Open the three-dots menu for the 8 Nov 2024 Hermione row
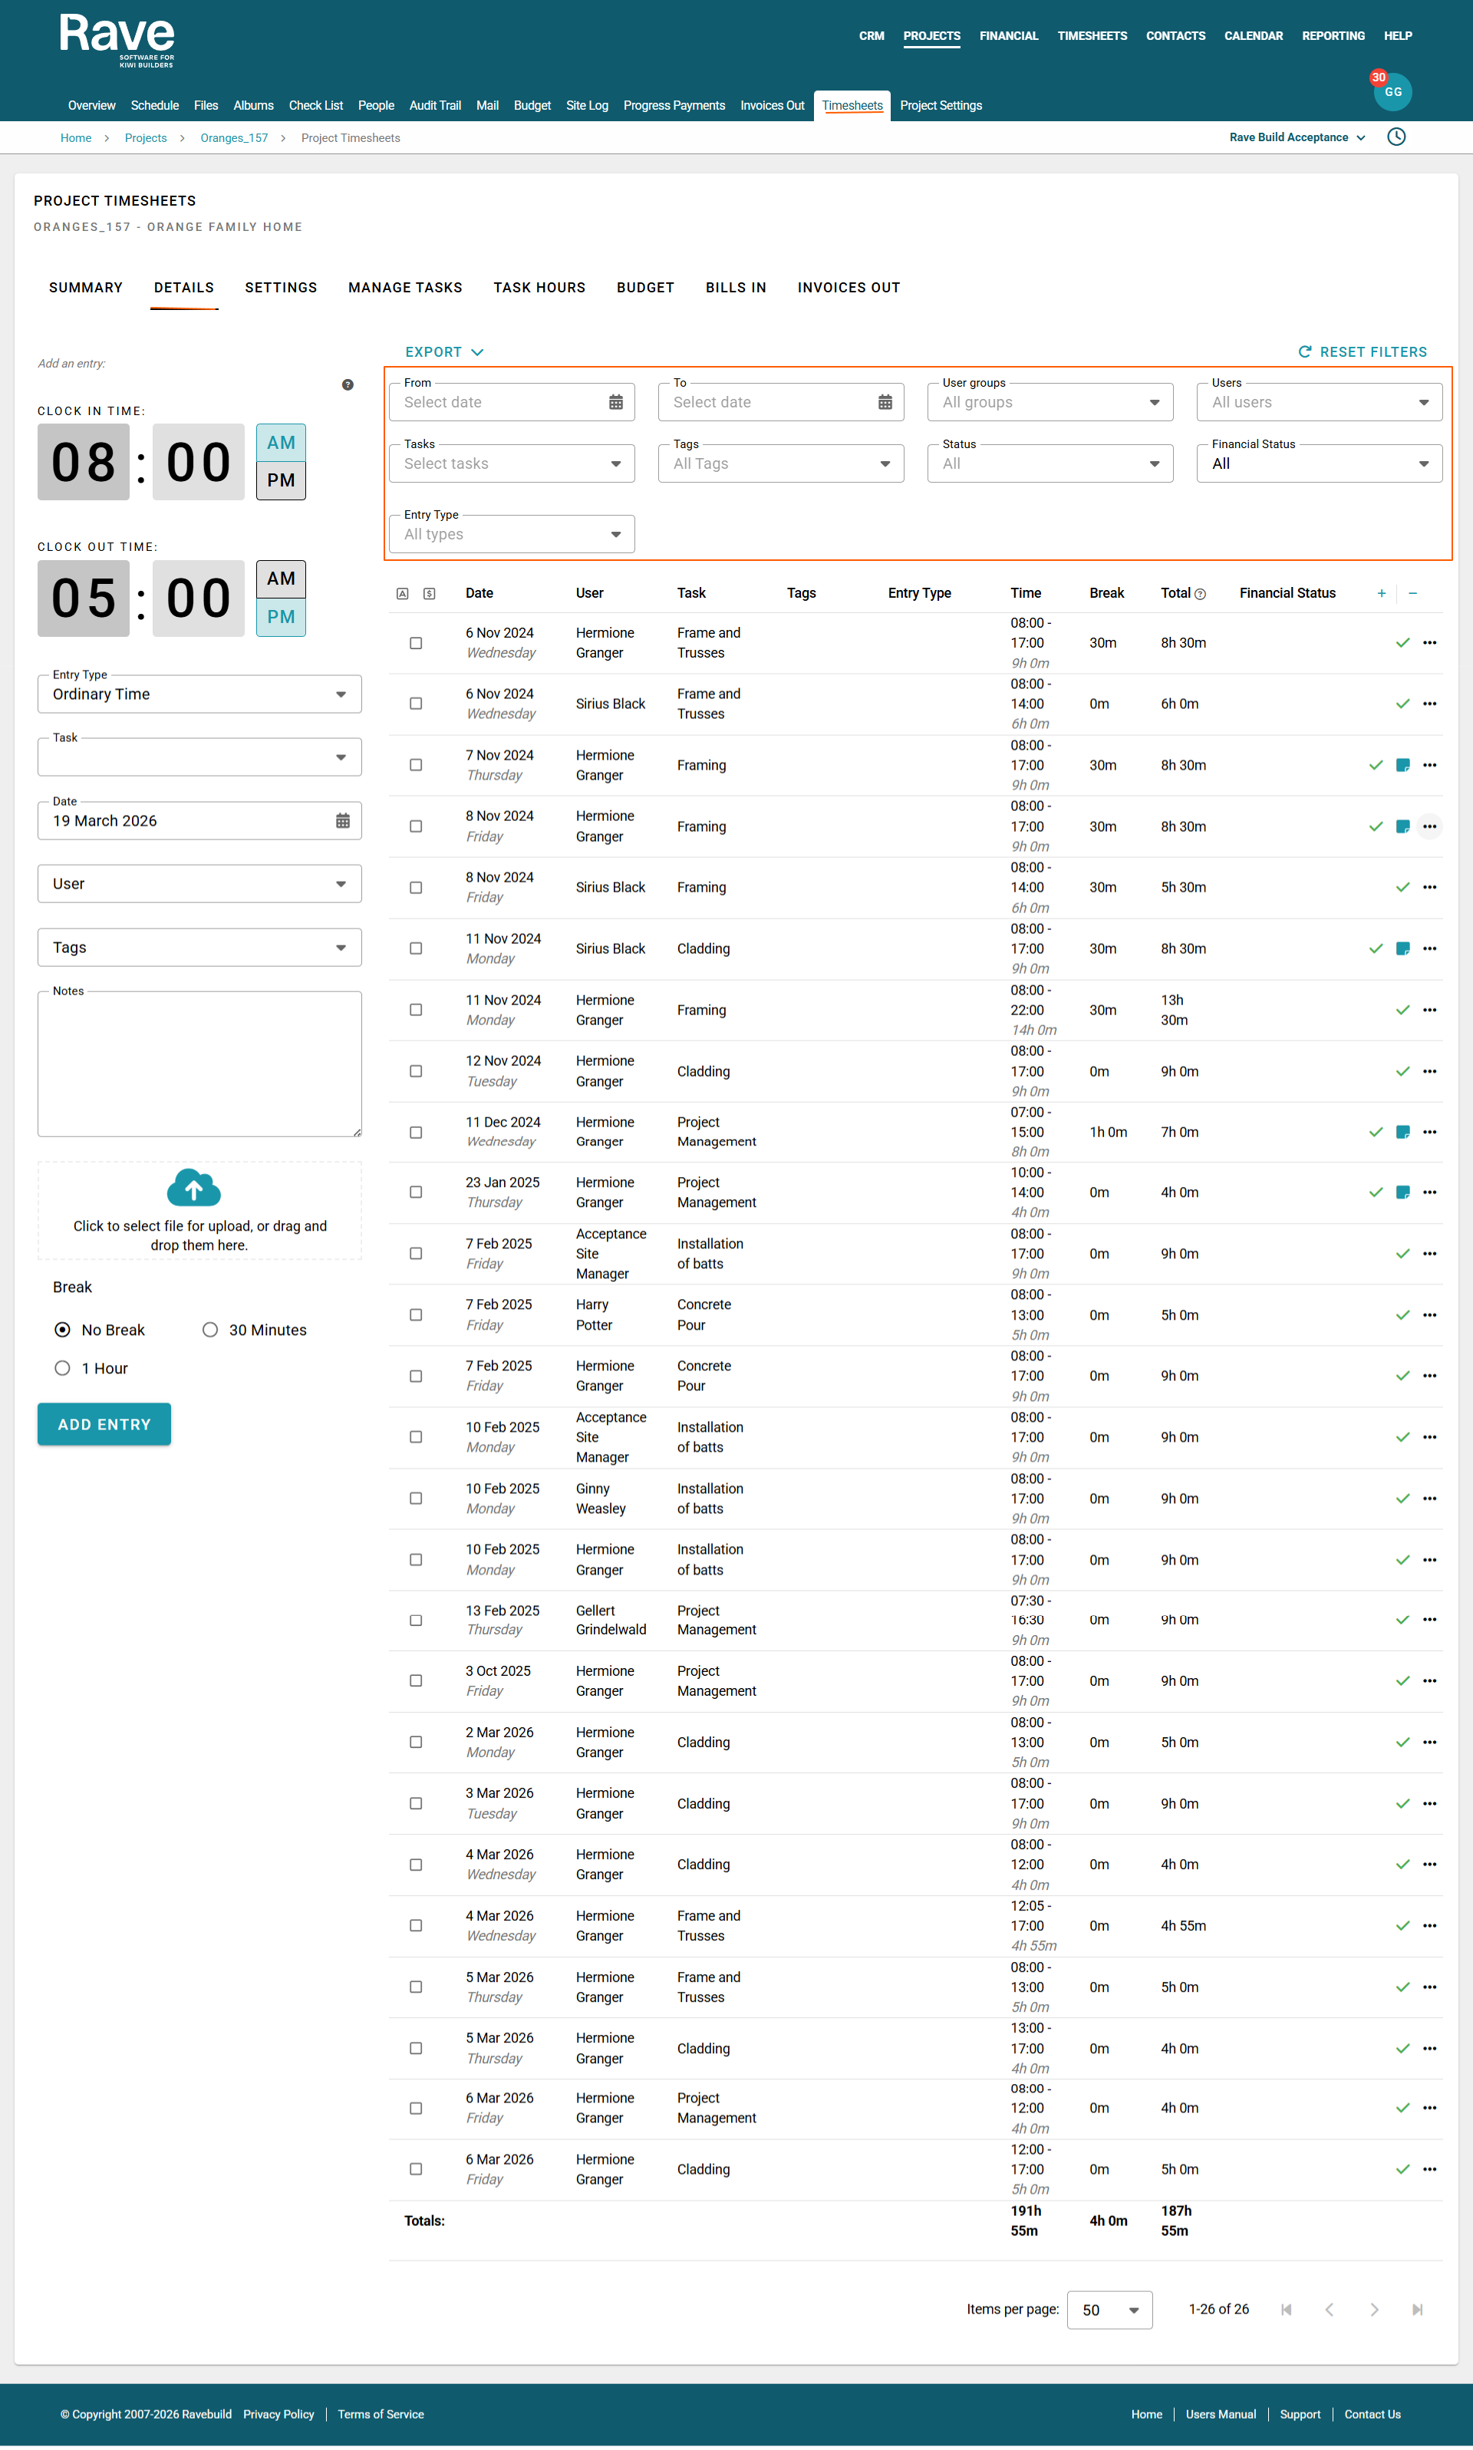 (x=1429, y=827)
